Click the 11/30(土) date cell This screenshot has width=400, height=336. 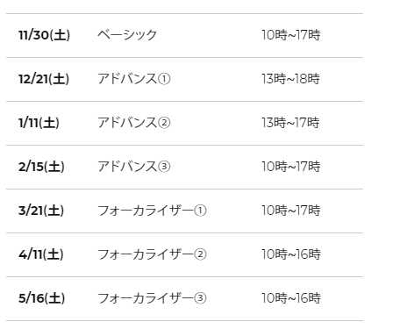pos(44,35)
